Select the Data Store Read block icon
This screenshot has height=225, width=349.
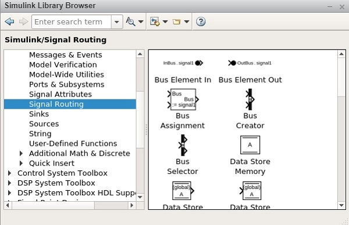pos(183,191)
